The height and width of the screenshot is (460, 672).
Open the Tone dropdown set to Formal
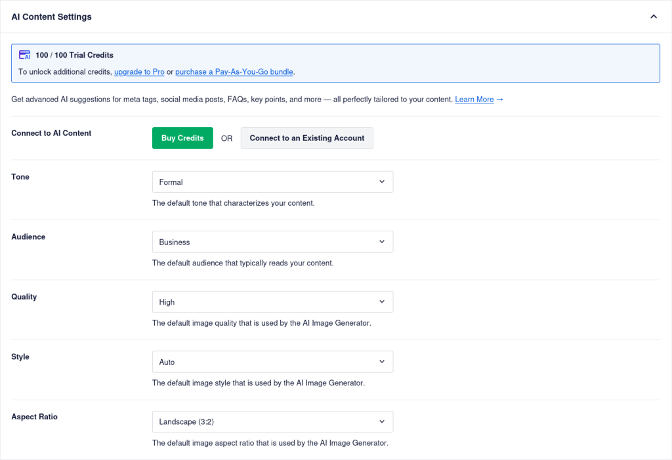[x=272, y=182]
